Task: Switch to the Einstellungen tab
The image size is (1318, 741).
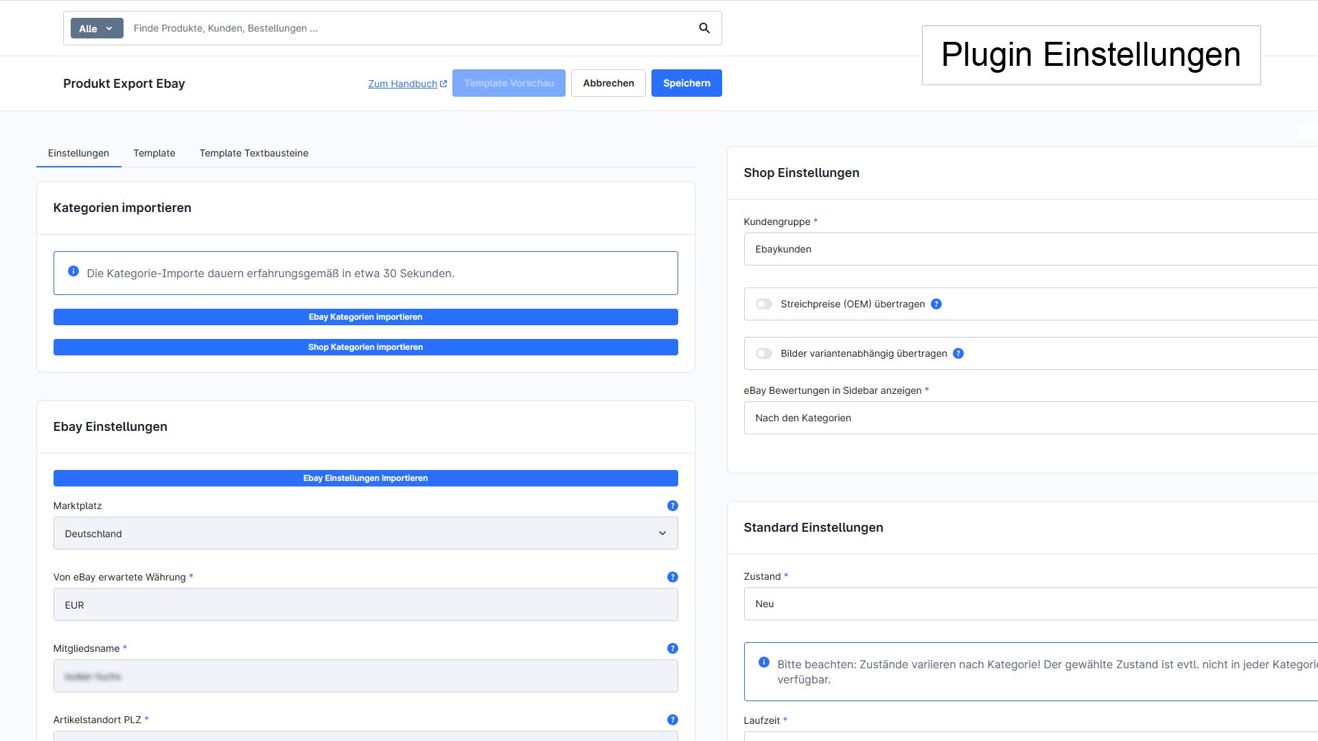Action: [x=78, y=153]
